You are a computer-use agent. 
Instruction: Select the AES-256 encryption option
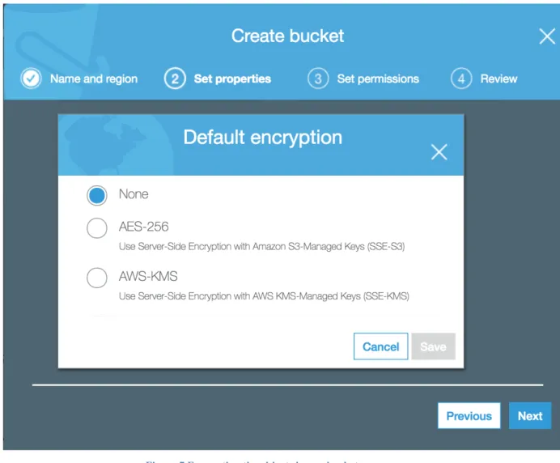click(97, 228)
